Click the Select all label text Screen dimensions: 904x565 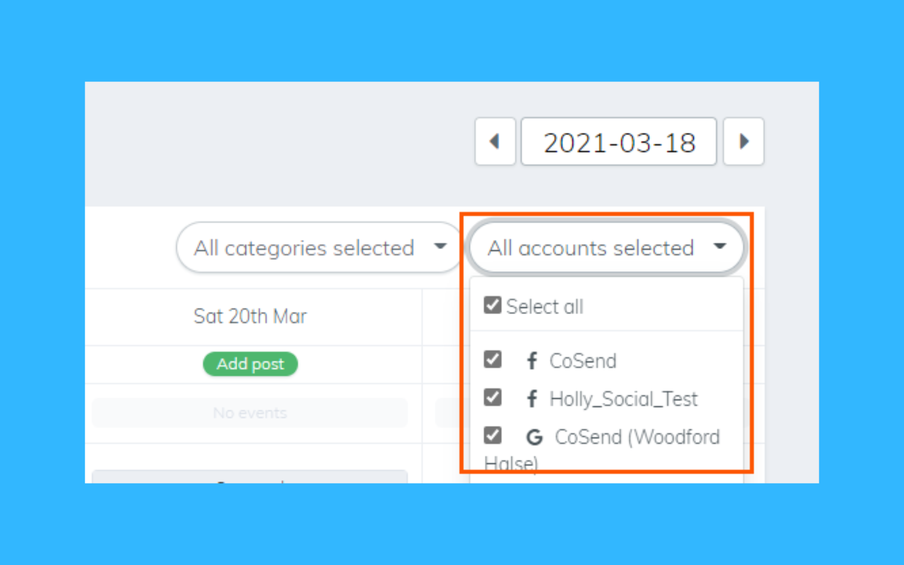[545, 306]
